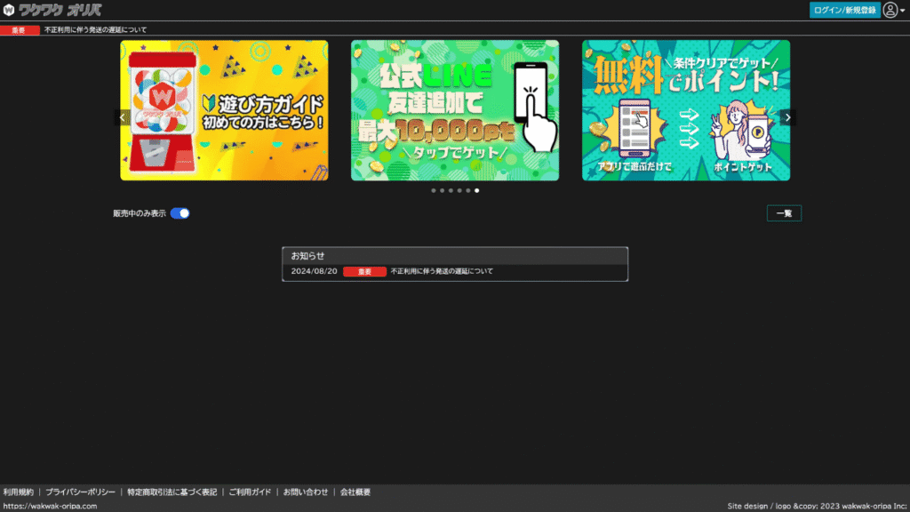
Task: Expand the account dropdown arrow
Action: tap(901, 12)
